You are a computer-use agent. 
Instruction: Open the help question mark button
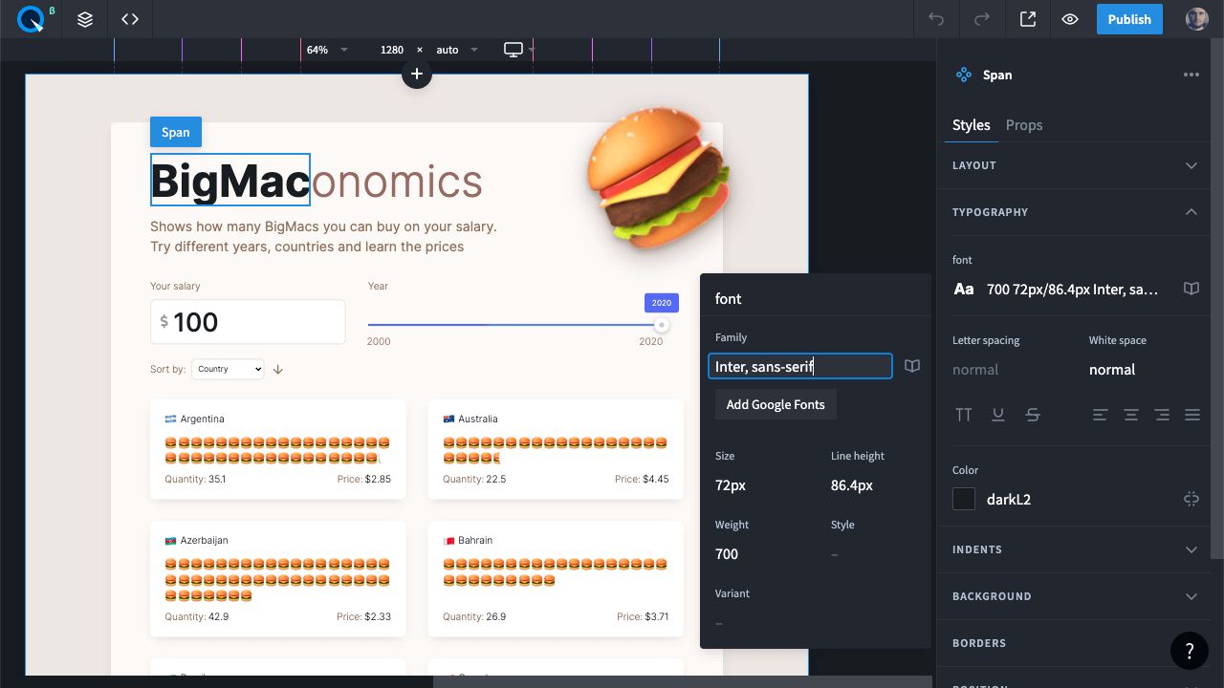click(x=1190, y=651)
